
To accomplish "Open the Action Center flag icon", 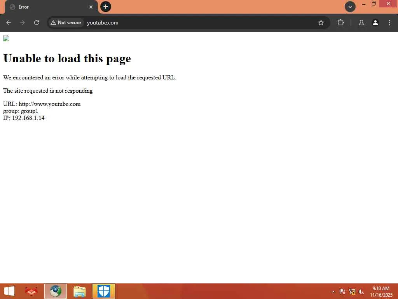I will click(342, 292).
